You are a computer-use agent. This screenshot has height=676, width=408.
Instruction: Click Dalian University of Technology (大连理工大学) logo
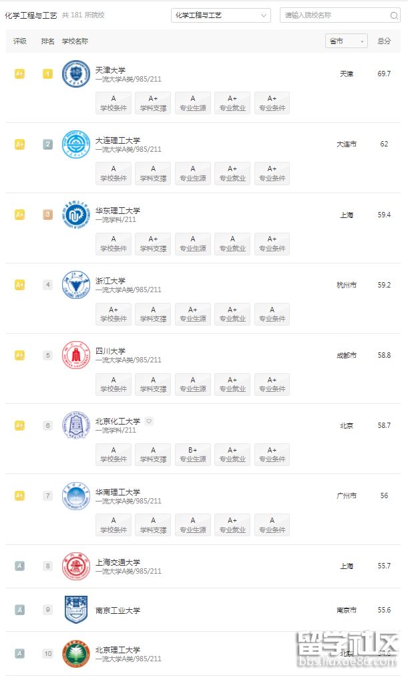(76, 144)
